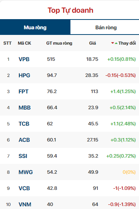Switch to the Mua ròng tab
139x209 pixels.
point(35,27)
